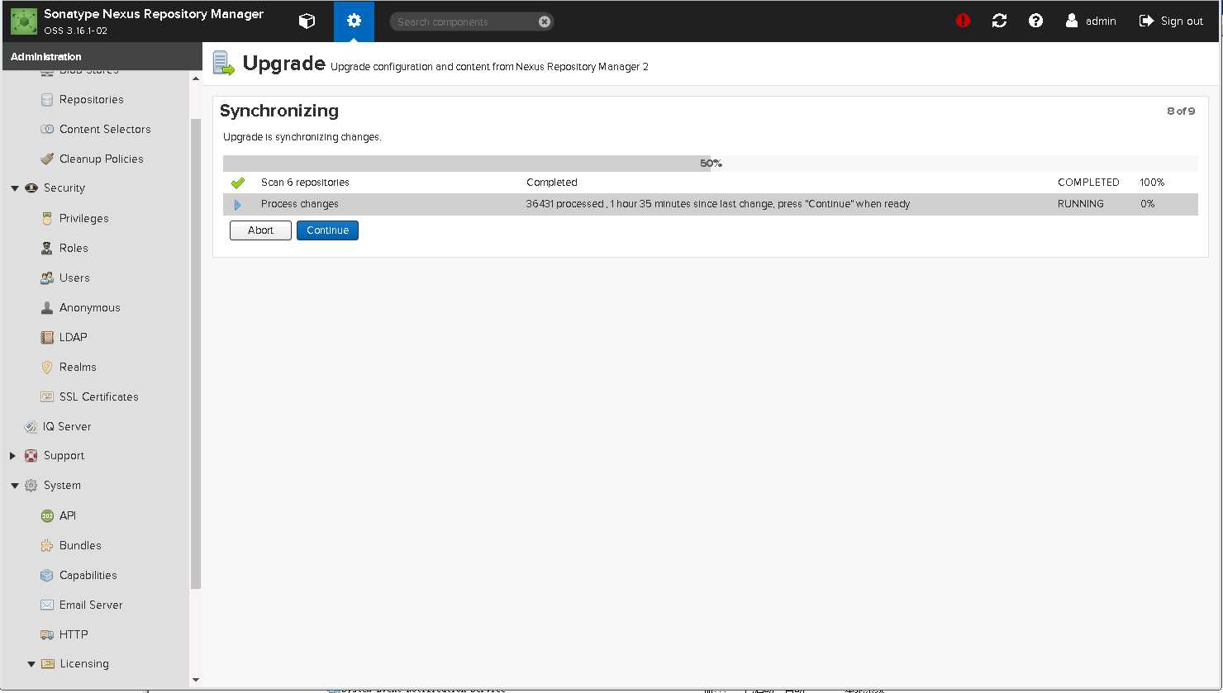Click the Cleanup Policies broom icon
Image resolution: width=1223 pixels, height=693 pixels.
tap(47, 159)
